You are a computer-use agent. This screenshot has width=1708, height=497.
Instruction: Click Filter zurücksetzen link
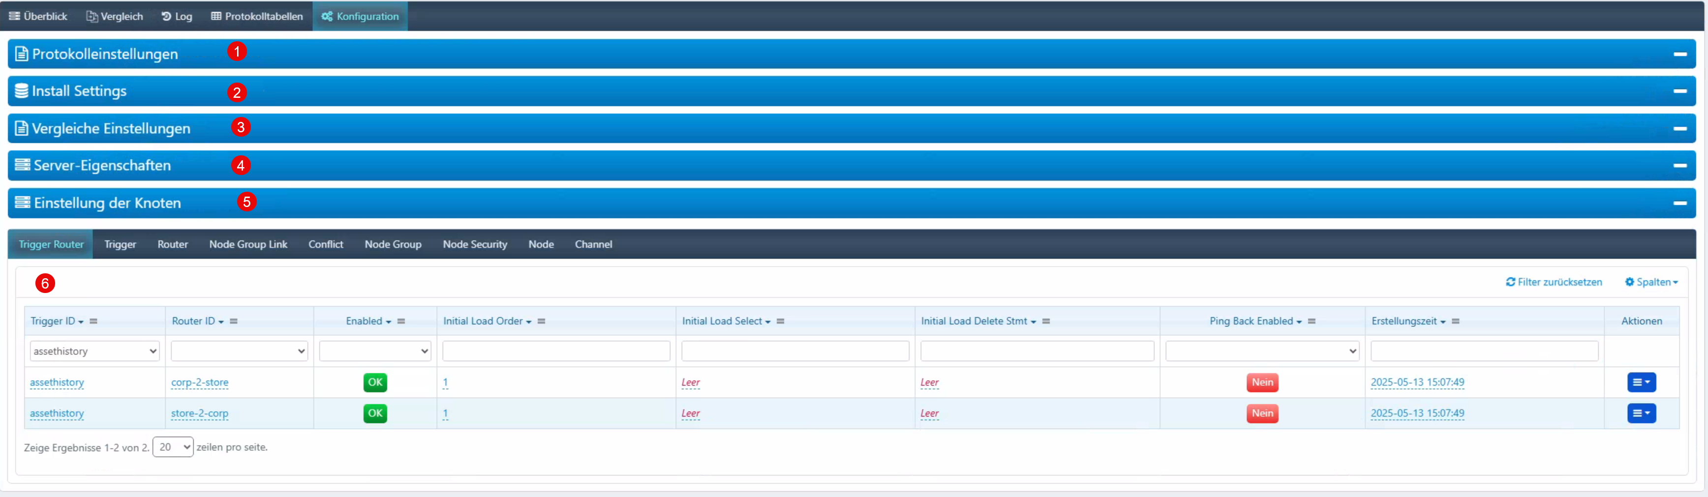1554,282
